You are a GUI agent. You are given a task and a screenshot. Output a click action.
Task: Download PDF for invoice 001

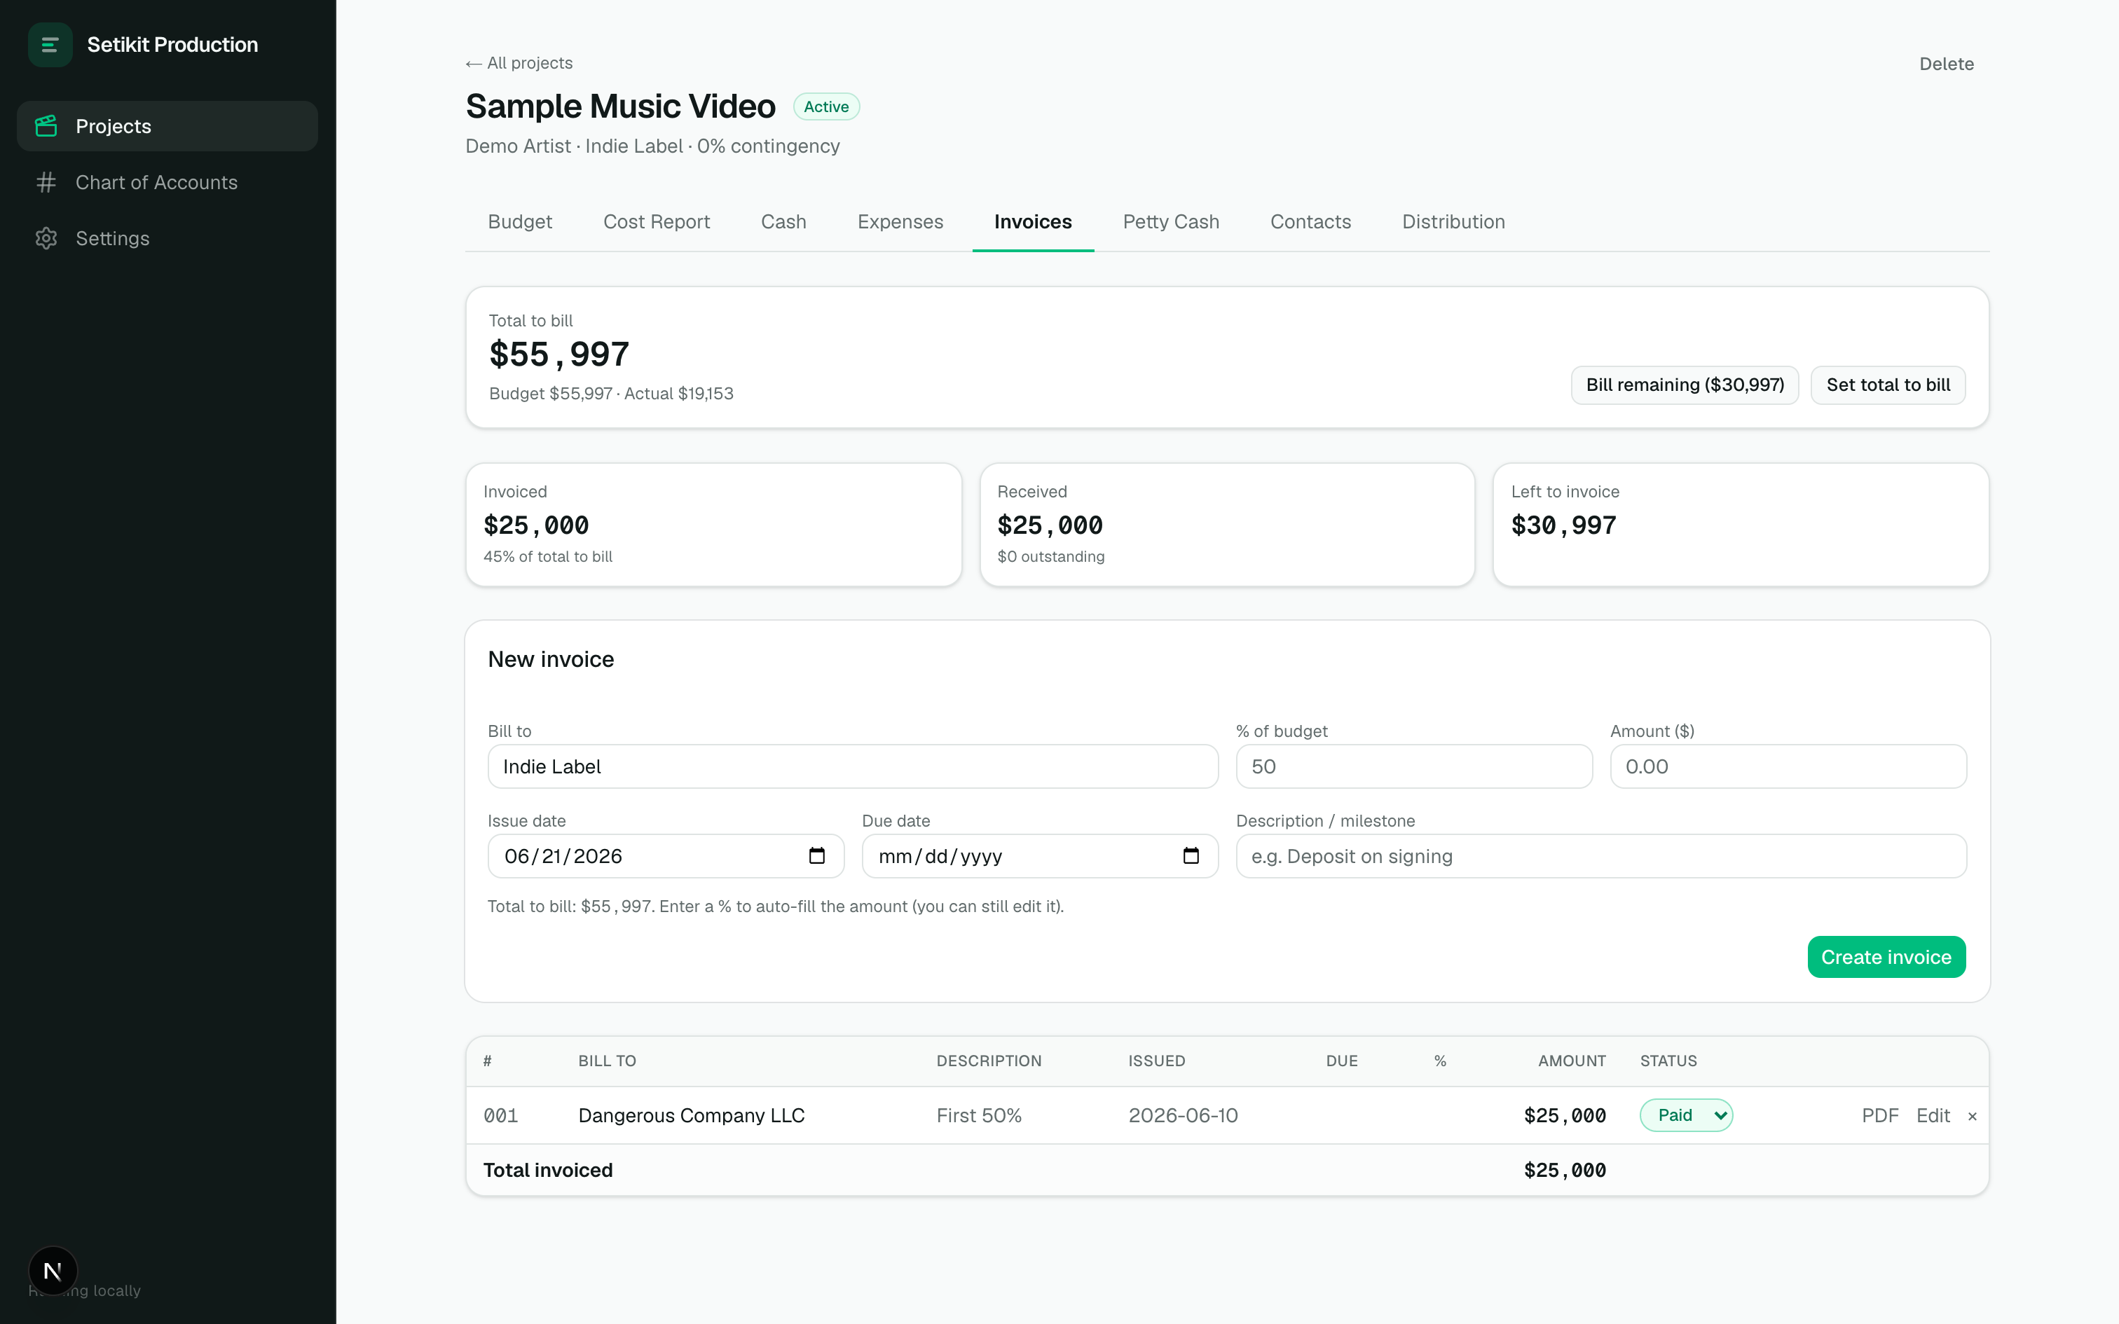(x=1880, y=1115)
